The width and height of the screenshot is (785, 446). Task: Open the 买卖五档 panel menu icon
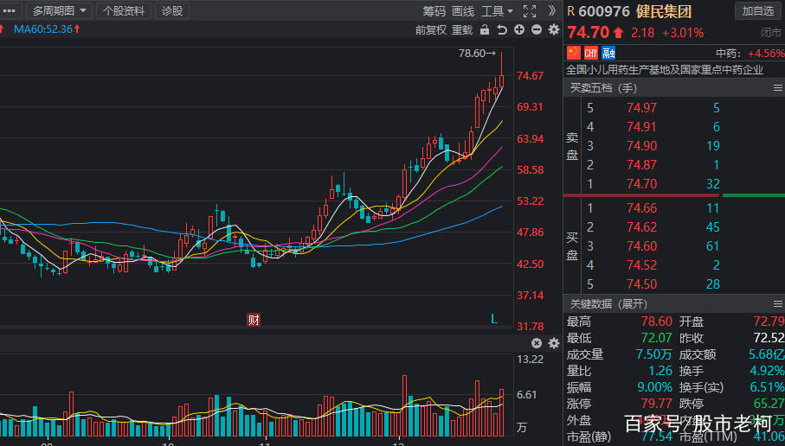coord(776,87)
